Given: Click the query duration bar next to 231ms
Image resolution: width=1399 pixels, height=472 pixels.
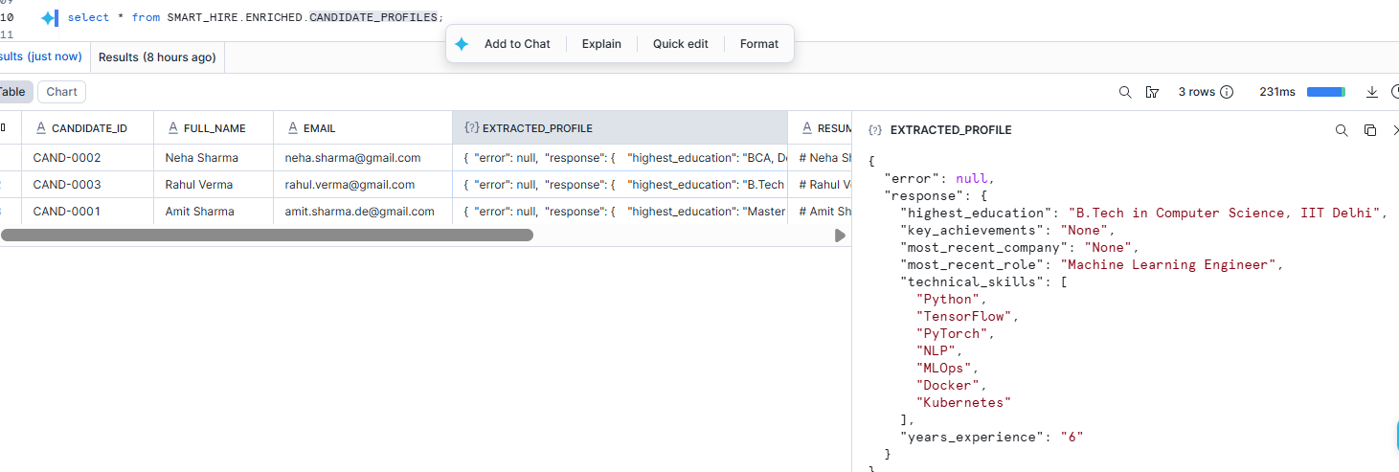Looking at the screenshot, I should pos(1326,92).
